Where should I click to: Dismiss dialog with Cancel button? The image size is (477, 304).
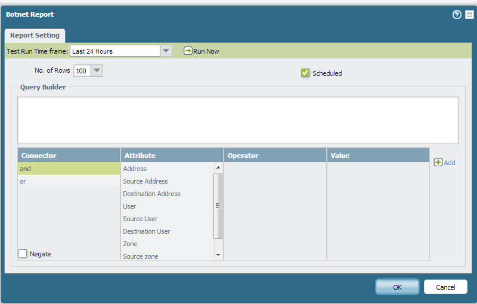point(445,287)
